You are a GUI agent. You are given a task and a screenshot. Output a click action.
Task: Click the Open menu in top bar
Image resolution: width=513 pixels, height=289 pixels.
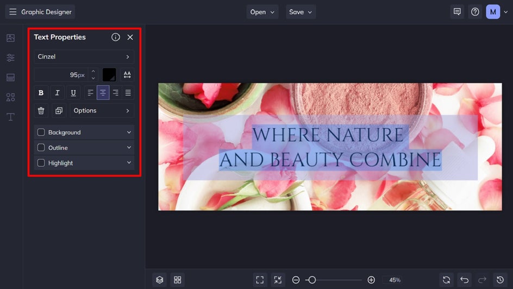pos(262,12)
